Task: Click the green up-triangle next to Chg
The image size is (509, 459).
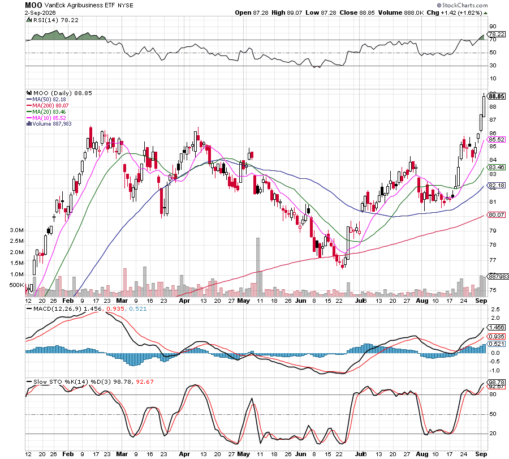Action: coord(485,13)
